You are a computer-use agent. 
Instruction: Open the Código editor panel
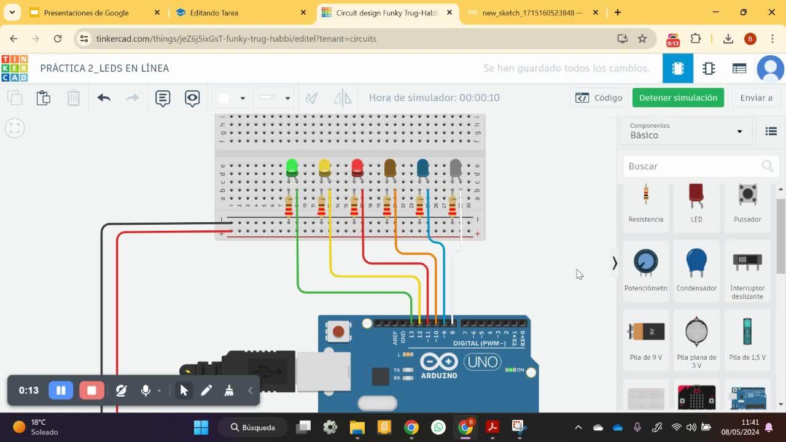coord(599,98)
